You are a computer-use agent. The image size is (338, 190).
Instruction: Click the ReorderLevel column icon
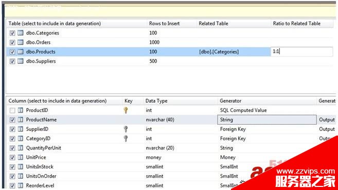(x=21, y=186)
